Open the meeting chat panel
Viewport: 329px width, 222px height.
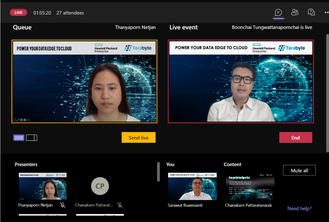point(278,13)
